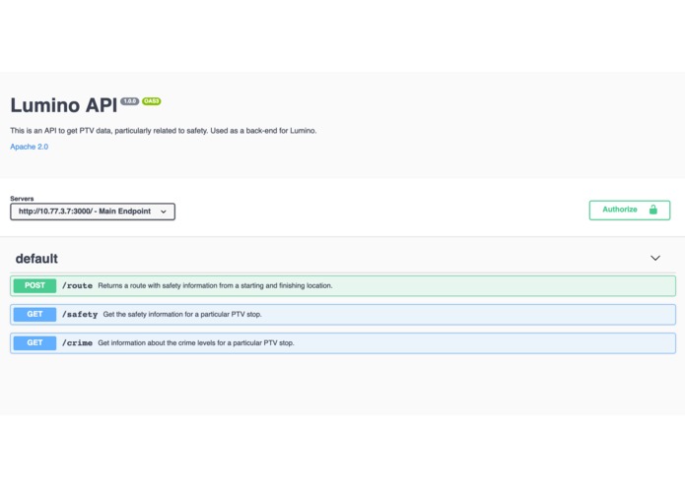Click the GET badge for /crime
The height and width of the screenshot is (486, 685).
[34, 343]
